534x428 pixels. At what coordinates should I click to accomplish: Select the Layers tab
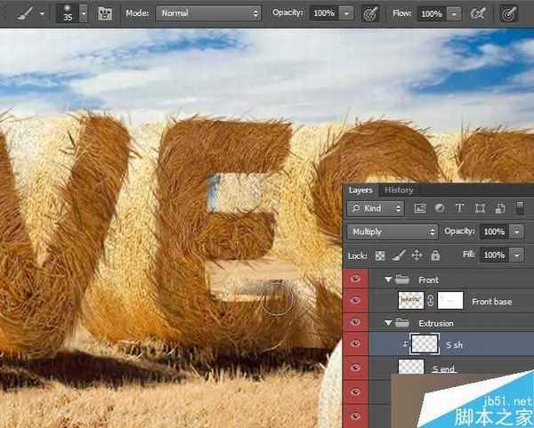pyautogui.click(x=360, y=190)
